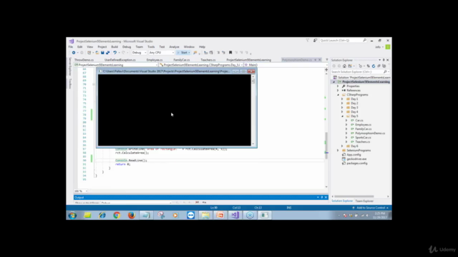Open the Any CPU platform dropdown

[162, 53]
